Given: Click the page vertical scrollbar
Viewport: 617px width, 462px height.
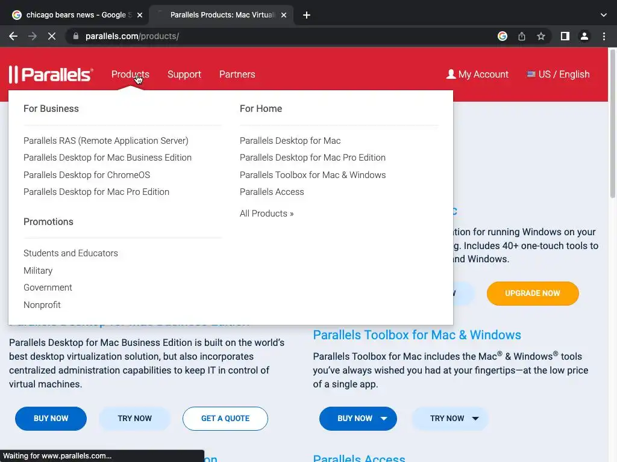Looking at the screenshot, I should [x=613, y=123].
